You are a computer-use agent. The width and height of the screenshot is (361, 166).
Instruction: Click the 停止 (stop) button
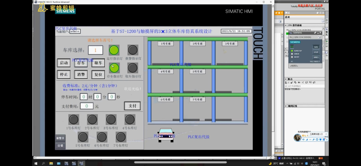[x=64, y=75]
